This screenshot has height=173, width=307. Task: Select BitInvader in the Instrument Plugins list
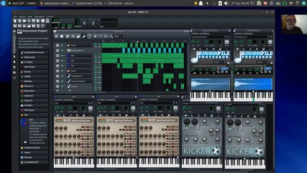[x=34, y=57]
